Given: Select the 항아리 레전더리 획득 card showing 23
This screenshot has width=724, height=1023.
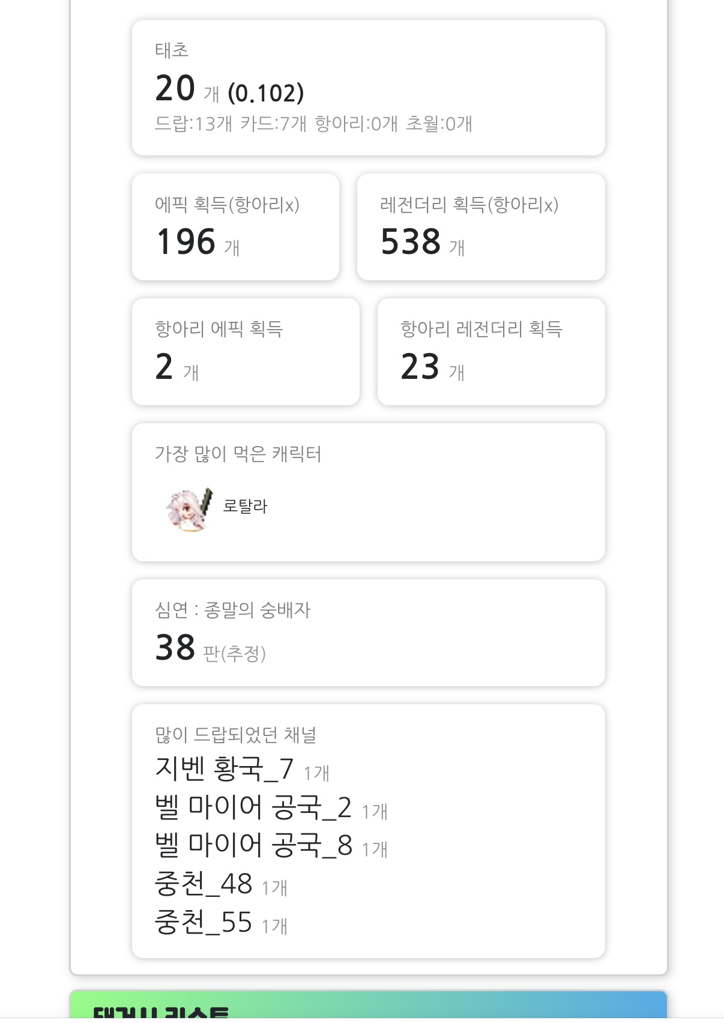Looking at the screenshot, I should 490,352.
